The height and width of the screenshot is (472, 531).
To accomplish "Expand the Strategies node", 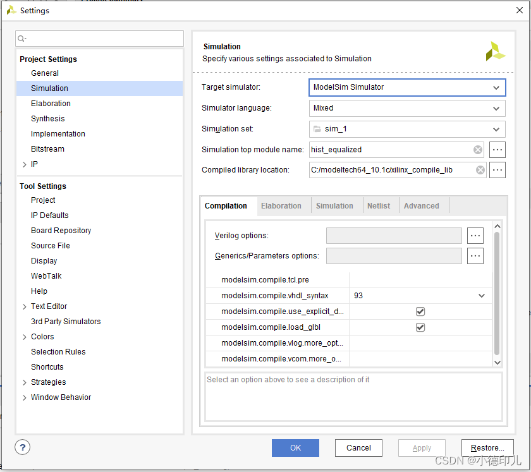I will click(x=25, y=383).
